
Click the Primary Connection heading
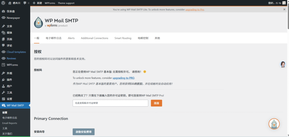pyautogui.click(x=51, y=119)
